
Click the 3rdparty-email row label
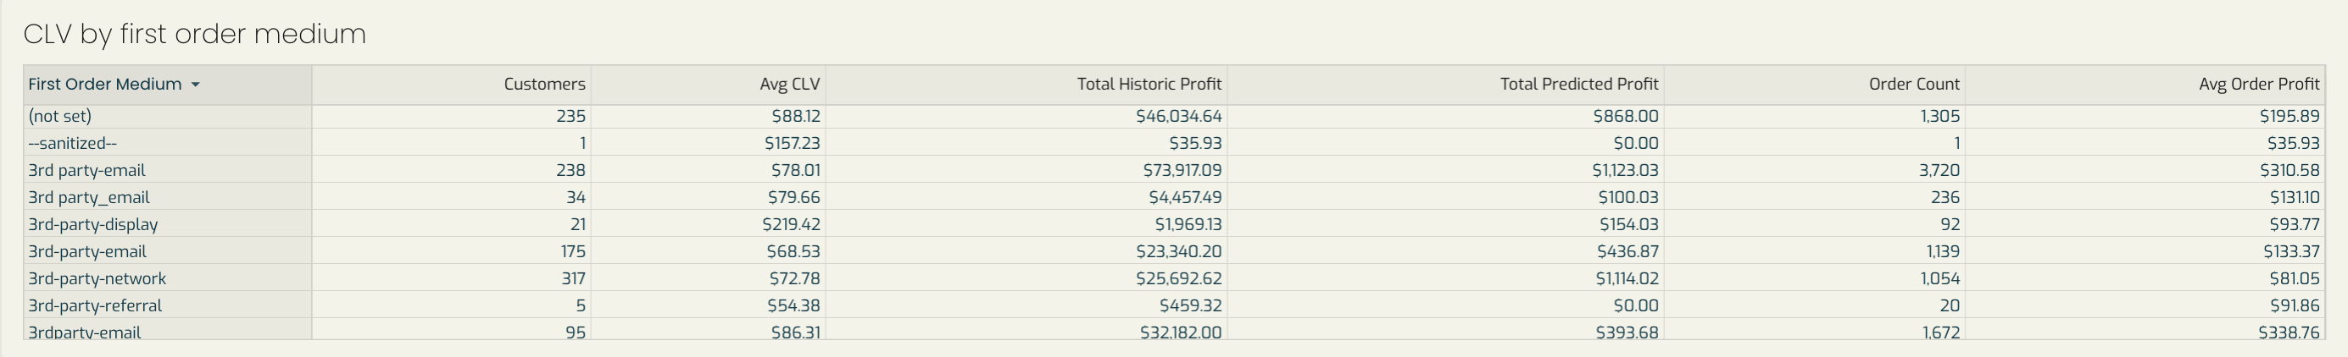tap(85, 332)
